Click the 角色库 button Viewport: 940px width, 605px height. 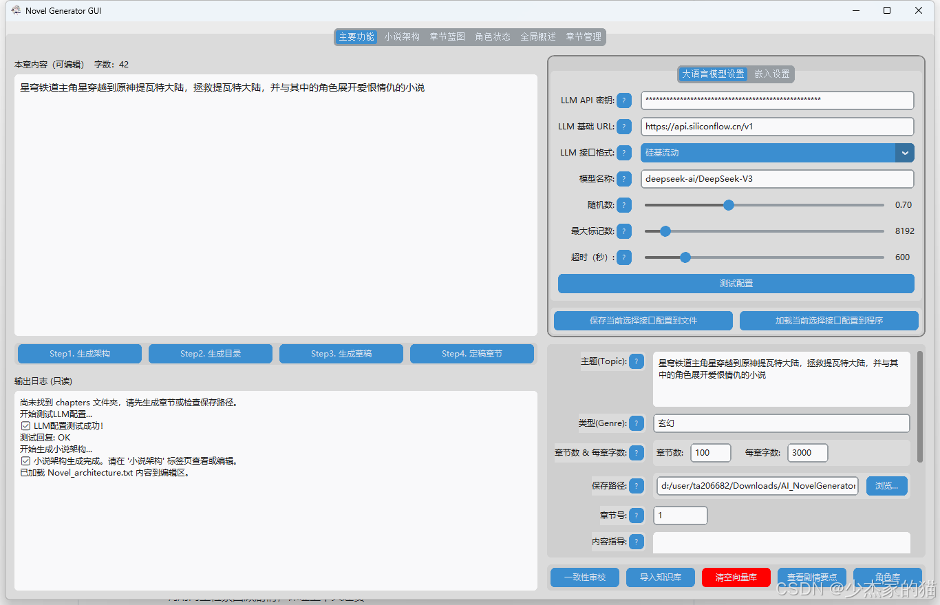tap(888, 577)
